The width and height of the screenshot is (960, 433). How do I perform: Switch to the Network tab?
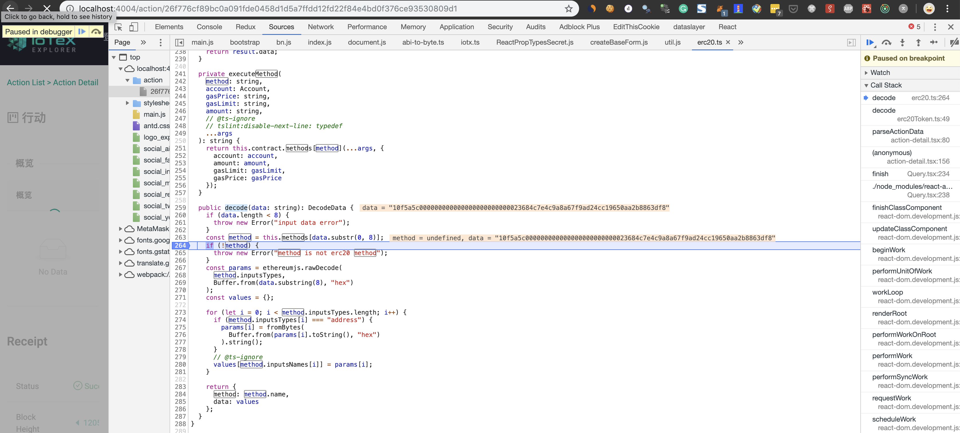320,27
